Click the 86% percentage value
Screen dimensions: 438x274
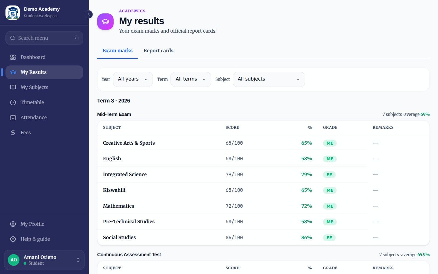tap(307, 238)
